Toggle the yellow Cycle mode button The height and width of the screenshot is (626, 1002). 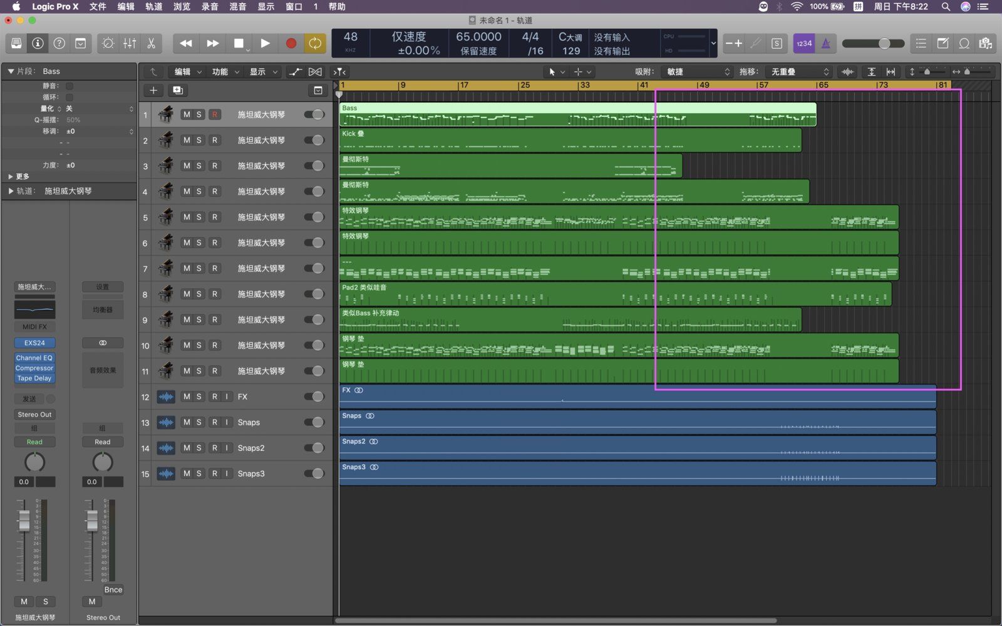pos(315,43)
